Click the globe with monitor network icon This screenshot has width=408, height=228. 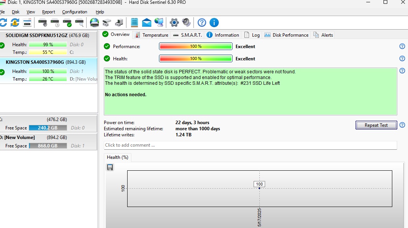point(159,23)
